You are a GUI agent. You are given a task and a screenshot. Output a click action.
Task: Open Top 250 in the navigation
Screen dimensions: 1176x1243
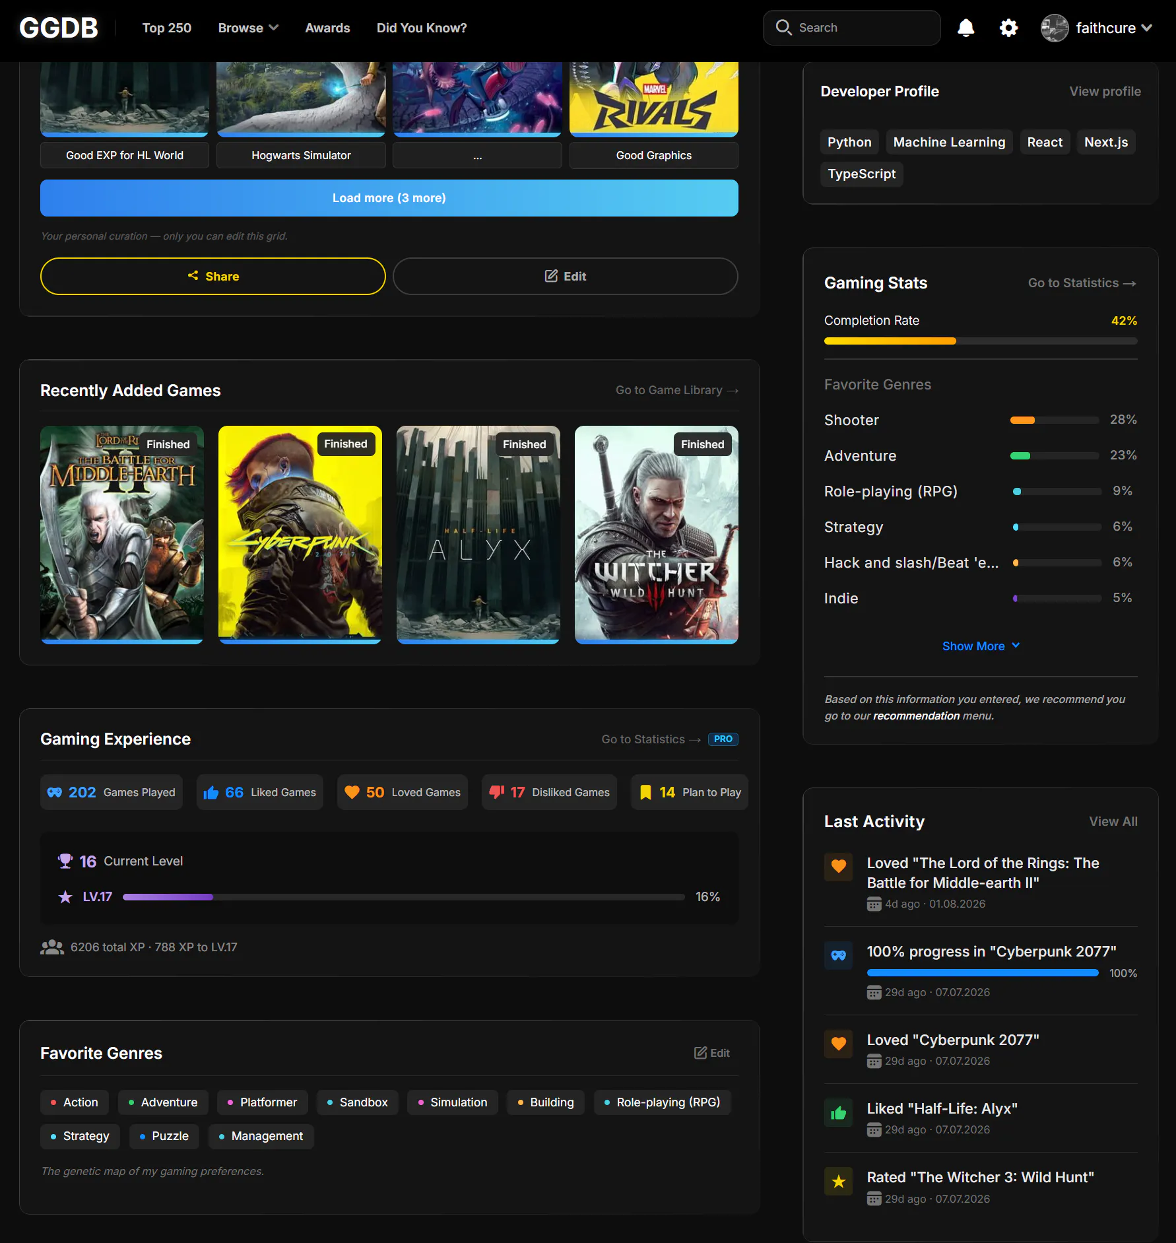(167, 28)
